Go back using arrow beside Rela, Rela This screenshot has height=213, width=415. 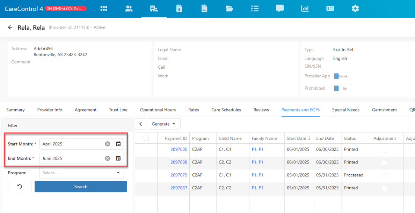tap(10, 27)
